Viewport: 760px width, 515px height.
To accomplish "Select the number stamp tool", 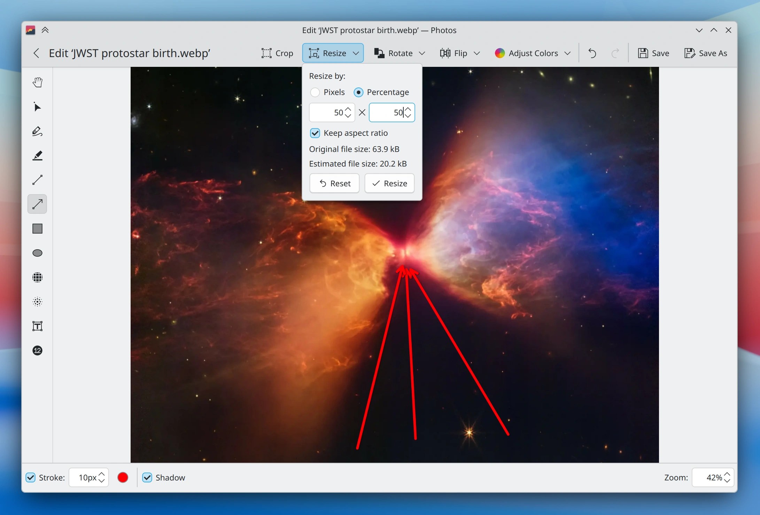I will coord(37,351).
